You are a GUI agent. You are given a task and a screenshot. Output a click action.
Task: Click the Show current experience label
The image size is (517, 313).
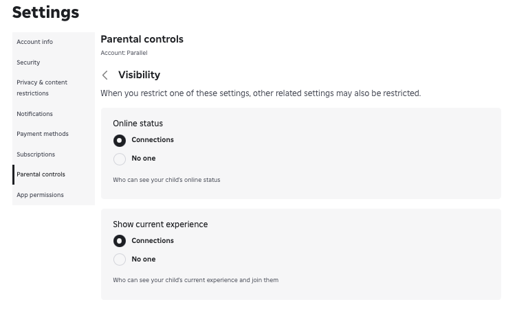pos(160,224)
